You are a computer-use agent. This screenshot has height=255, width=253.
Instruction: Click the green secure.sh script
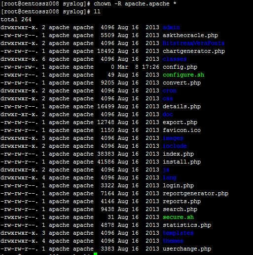[x=178, y=217]
